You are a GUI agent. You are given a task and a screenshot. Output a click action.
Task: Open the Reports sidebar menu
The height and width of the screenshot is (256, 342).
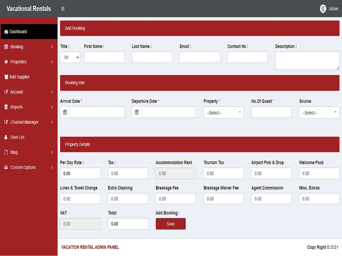tap(29, 107)
